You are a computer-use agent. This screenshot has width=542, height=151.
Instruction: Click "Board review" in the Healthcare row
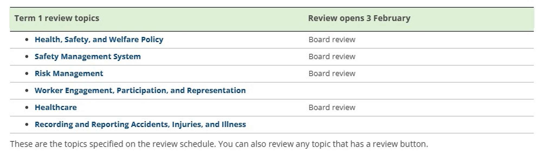pos(332,108)
